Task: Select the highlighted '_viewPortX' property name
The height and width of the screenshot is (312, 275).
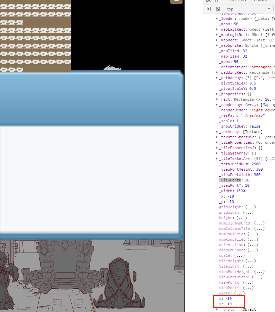Action: [230, 180]
